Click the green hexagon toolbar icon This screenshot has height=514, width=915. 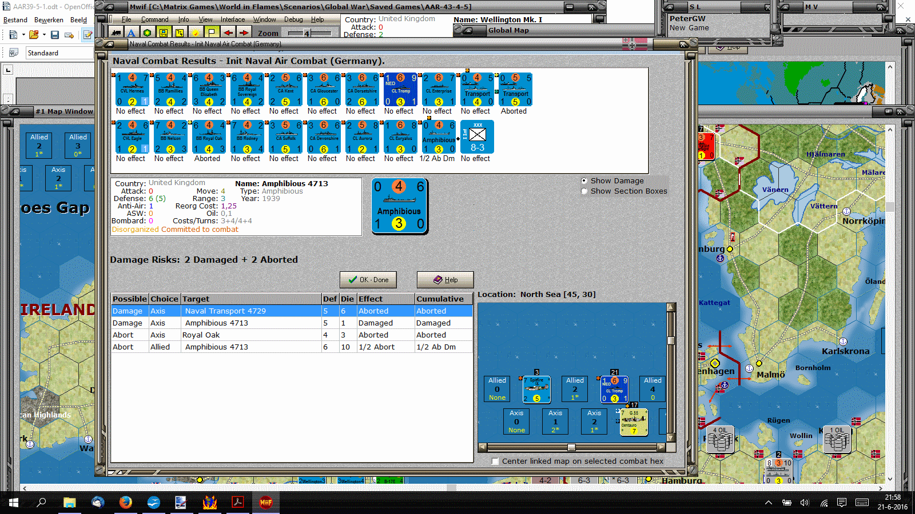(x=148, y=33)
